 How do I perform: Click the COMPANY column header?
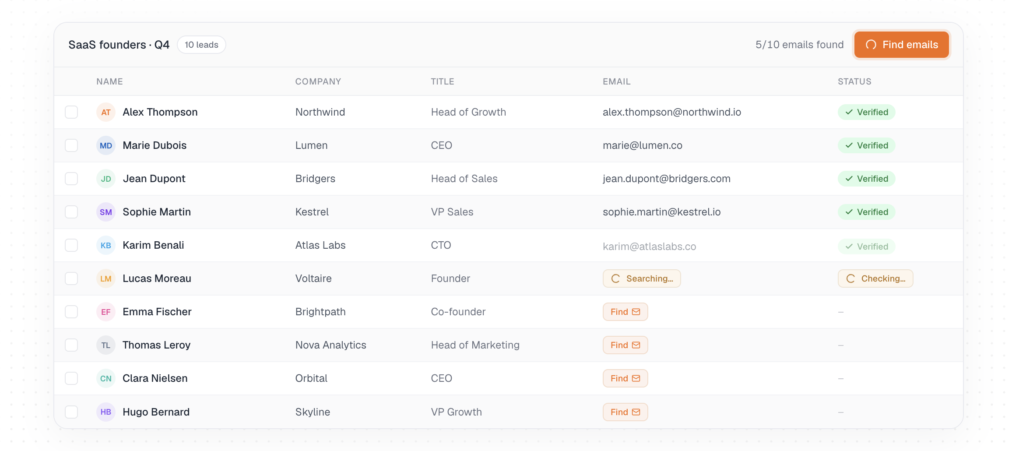318,81
